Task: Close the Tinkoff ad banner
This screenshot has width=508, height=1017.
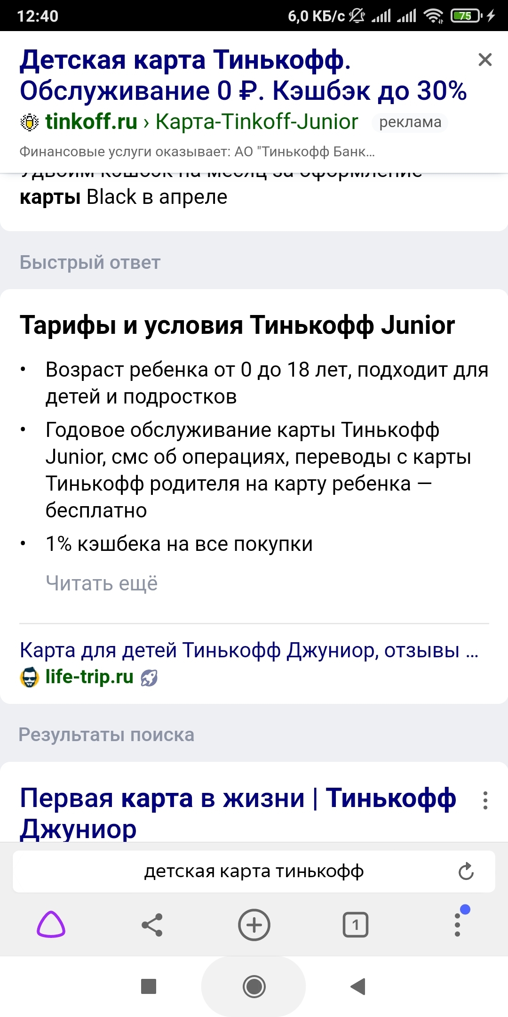Action: pos(485,60)
